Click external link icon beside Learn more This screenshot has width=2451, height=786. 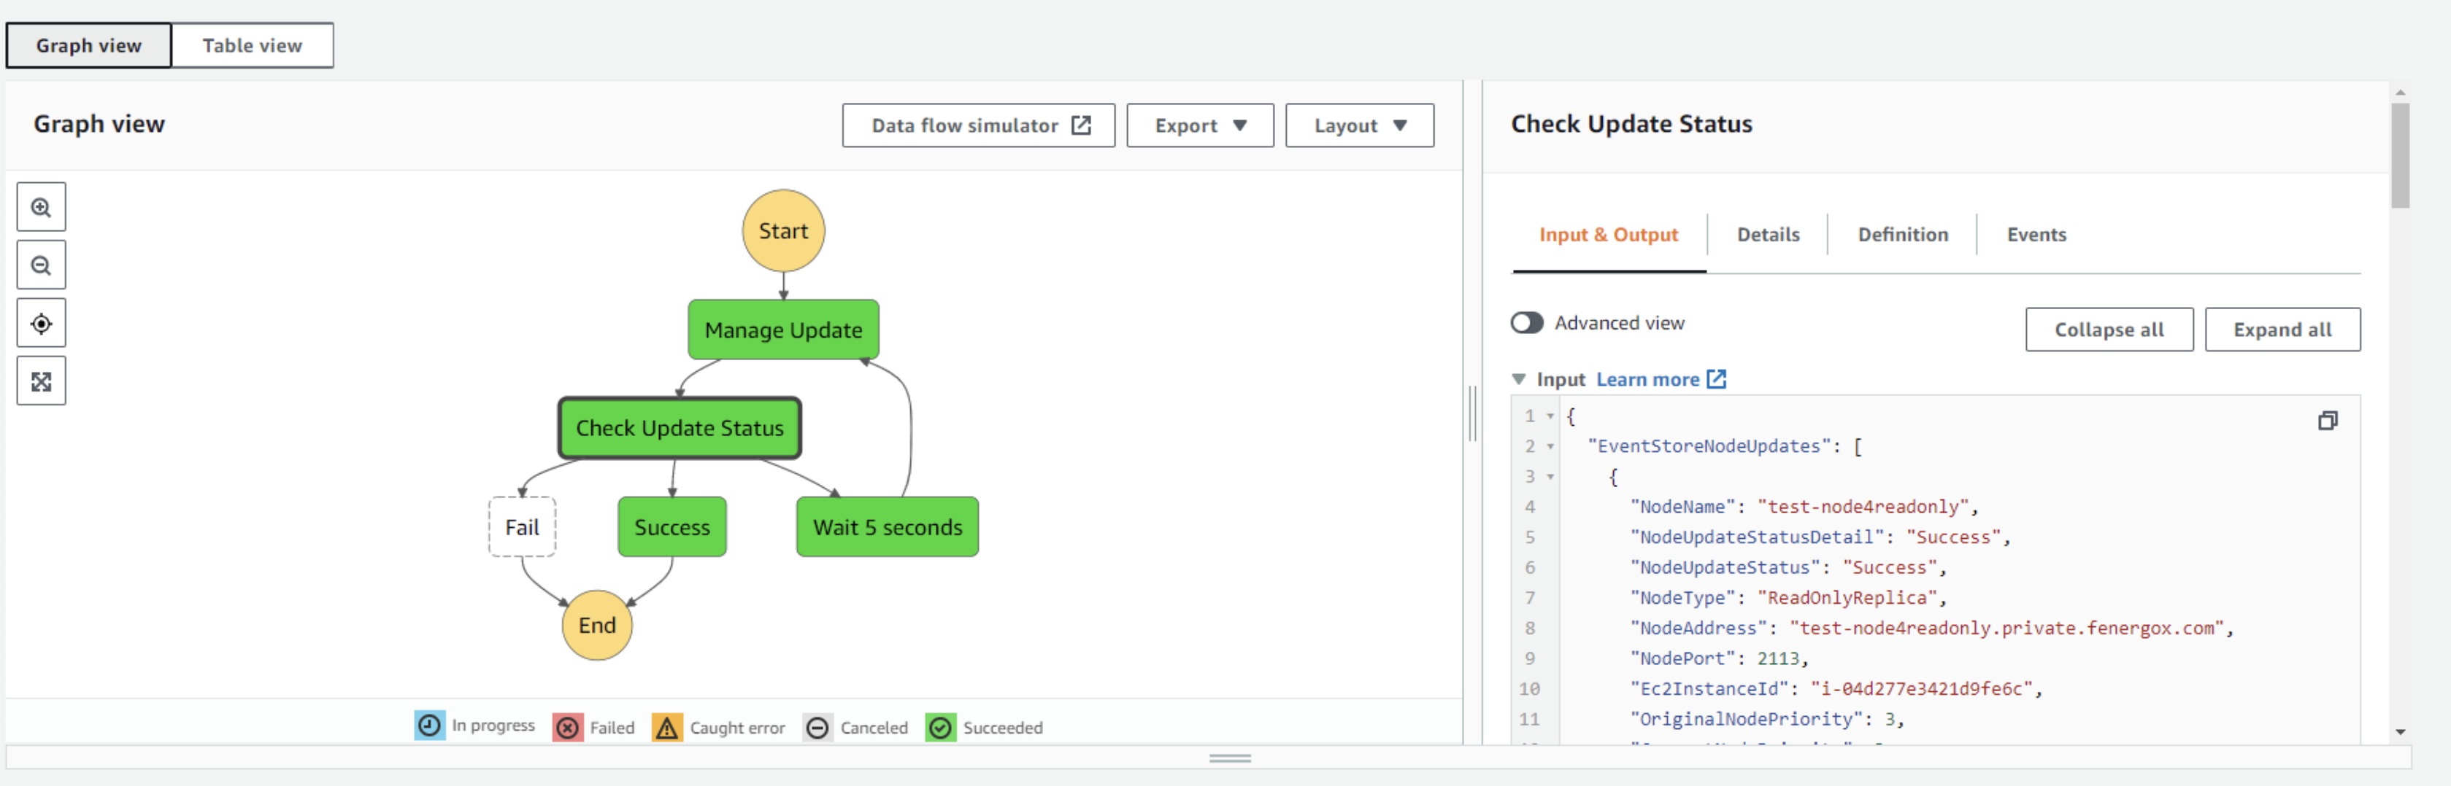coord(1715,379)
